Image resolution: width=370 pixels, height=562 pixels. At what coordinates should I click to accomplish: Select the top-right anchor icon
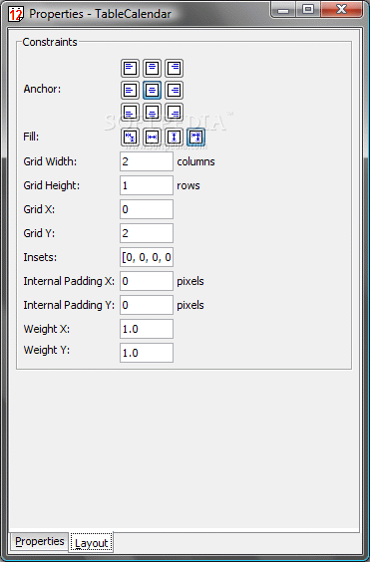coord(175,68)
